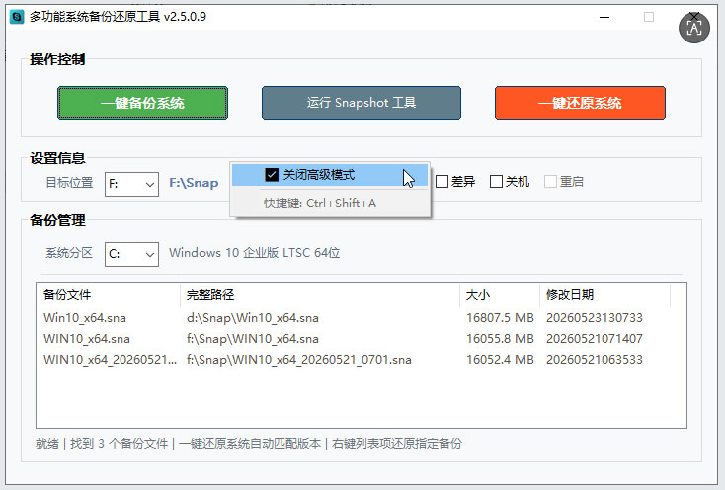Click the round translate overlay icon
Image resolution: width=725 pixels, height=490 pixels.
click(x=694, y=29)
